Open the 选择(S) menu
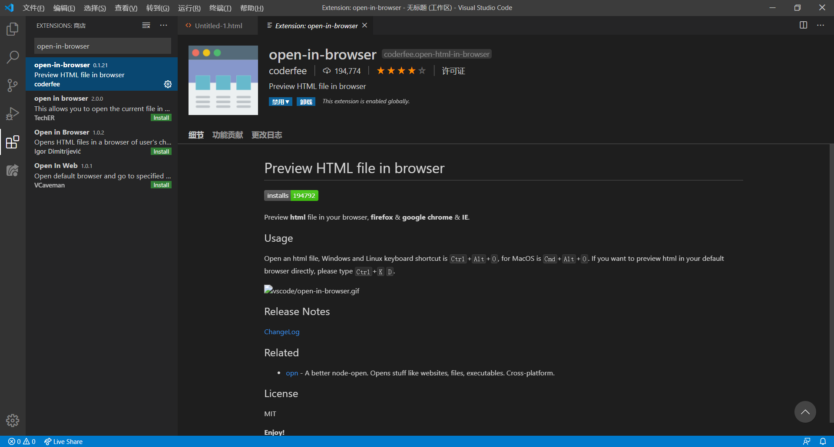This screenshot has width=834, height=447. (x=95, y=8)
